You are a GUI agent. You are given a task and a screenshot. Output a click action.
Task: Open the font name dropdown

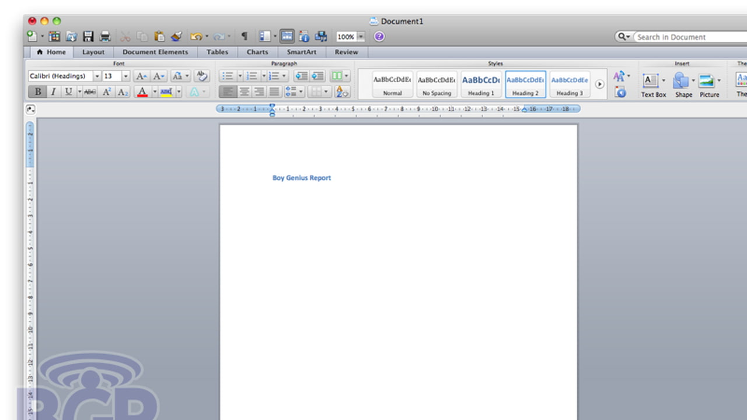(97, 76)
